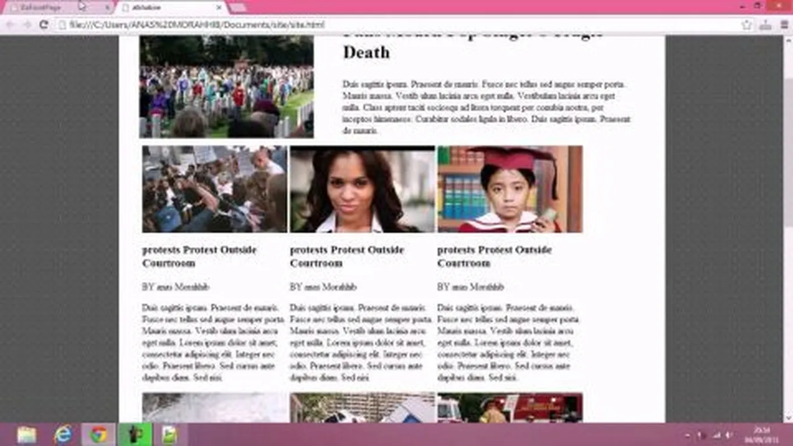Click the extension icon beside the bookmark star
Image resolution: width=793 pixels, height=446 pixels.
[x=765, y=24]
